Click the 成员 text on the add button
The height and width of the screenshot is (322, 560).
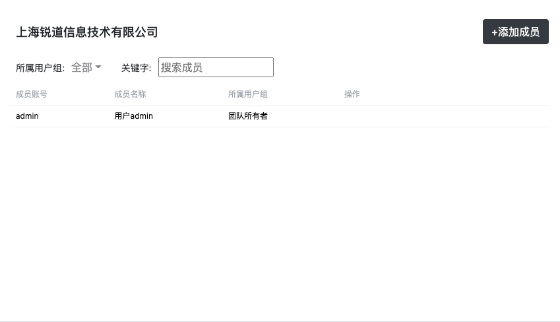point(529,32)
